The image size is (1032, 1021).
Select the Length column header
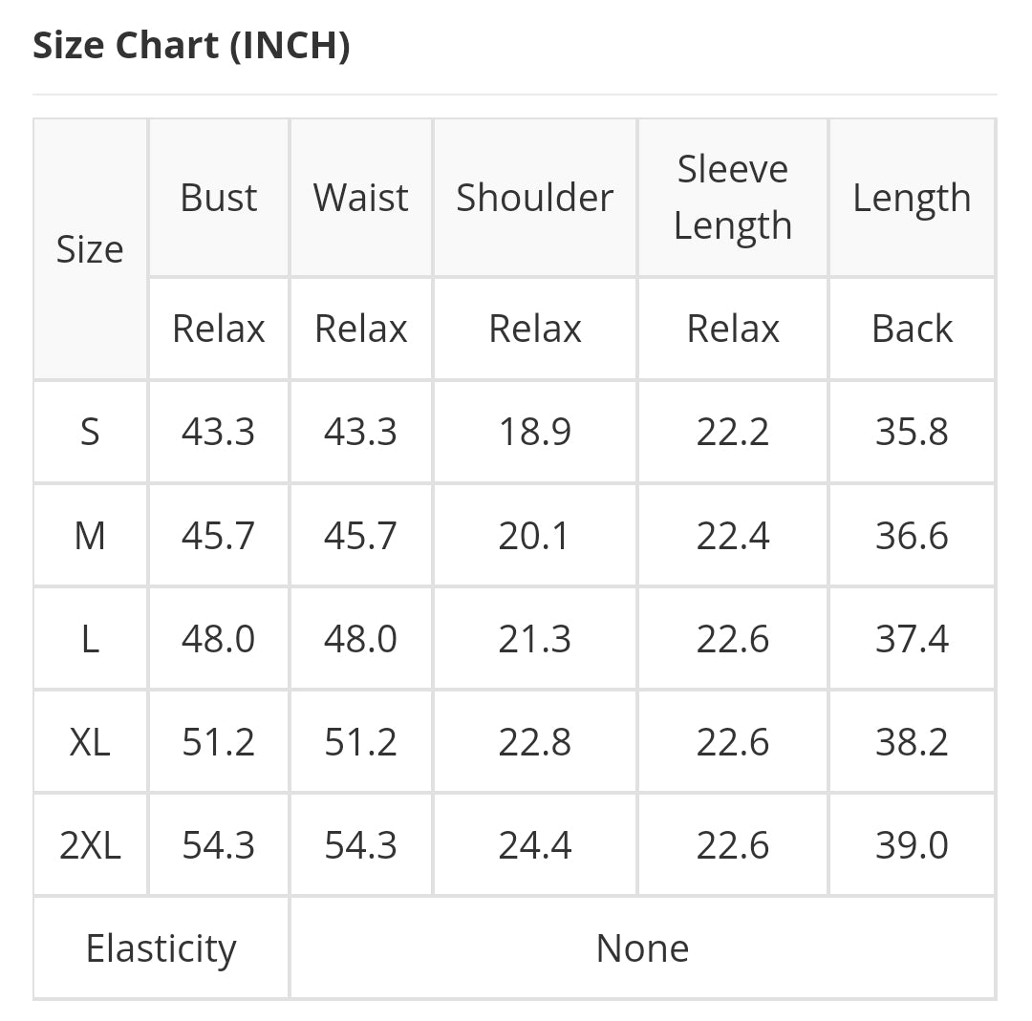click(912, 198)
